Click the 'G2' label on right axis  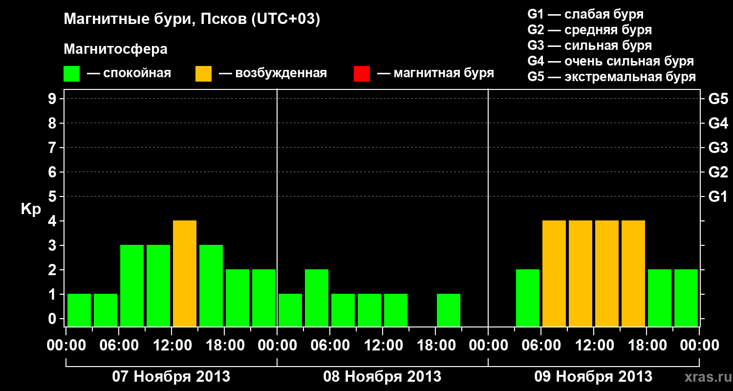718,173
